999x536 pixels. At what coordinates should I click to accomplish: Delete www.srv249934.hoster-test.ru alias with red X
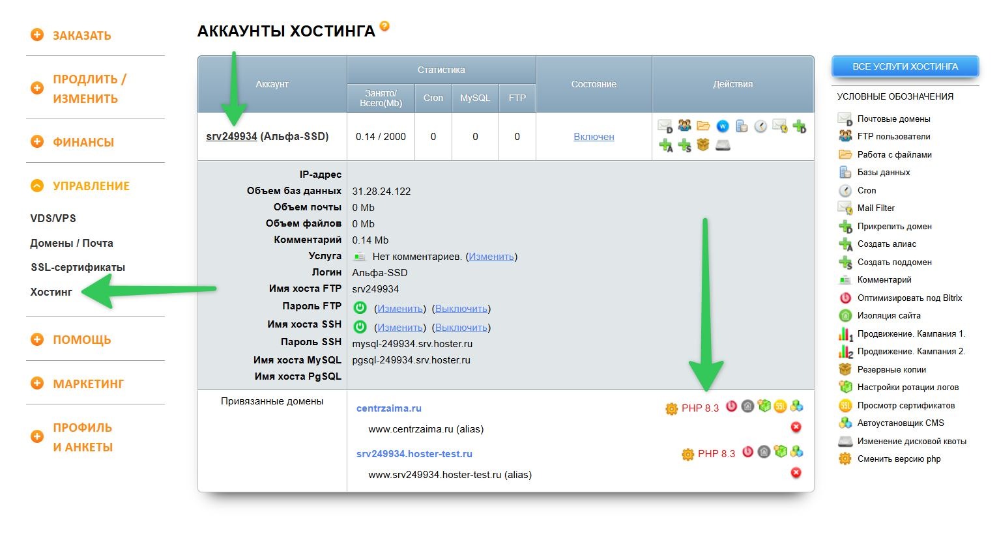(796, 473)
